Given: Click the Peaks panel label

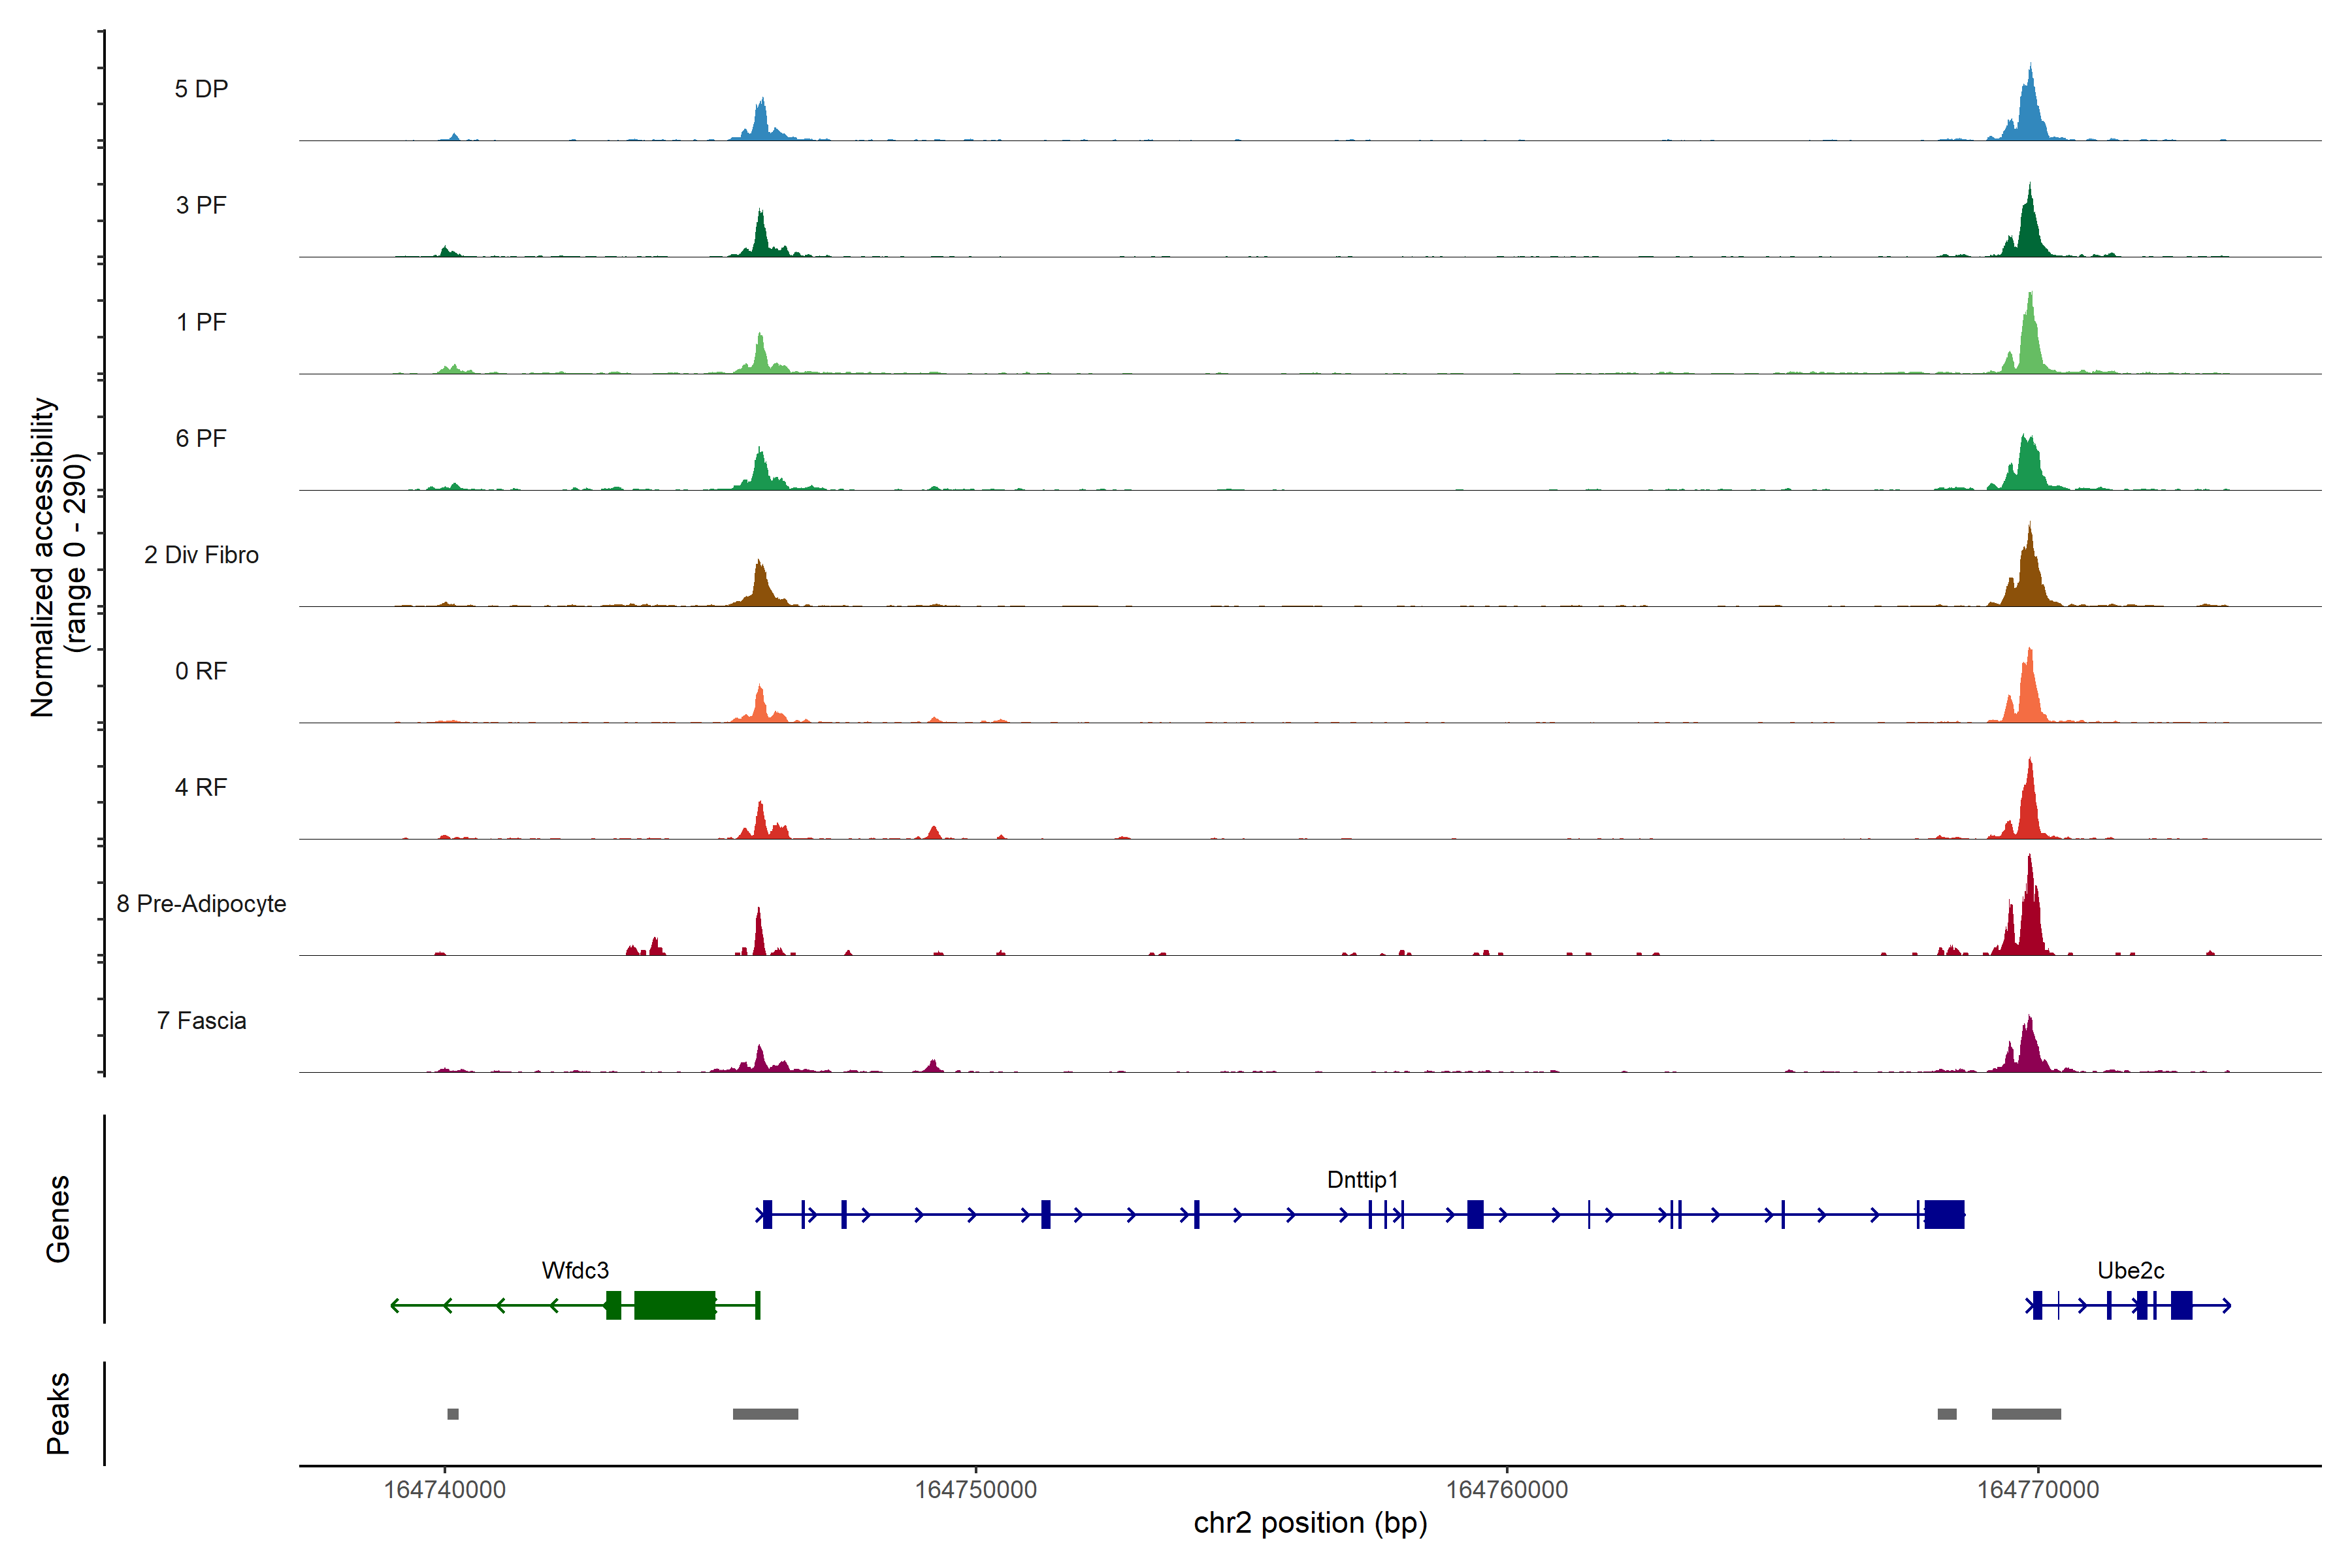Looking at the screenshot, I should [x=58, y=1412].
